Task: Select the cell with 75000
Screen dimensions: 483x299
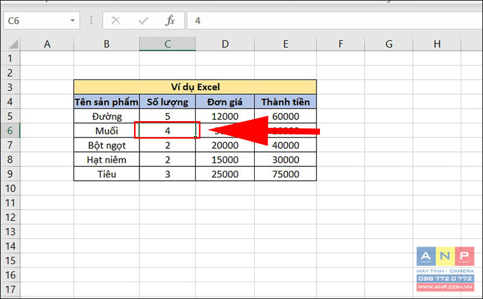Action: coord(286,174)
